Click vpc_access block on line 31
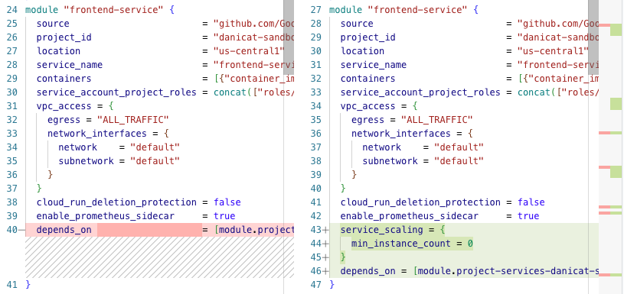The image size is (624, 294). 64,106
